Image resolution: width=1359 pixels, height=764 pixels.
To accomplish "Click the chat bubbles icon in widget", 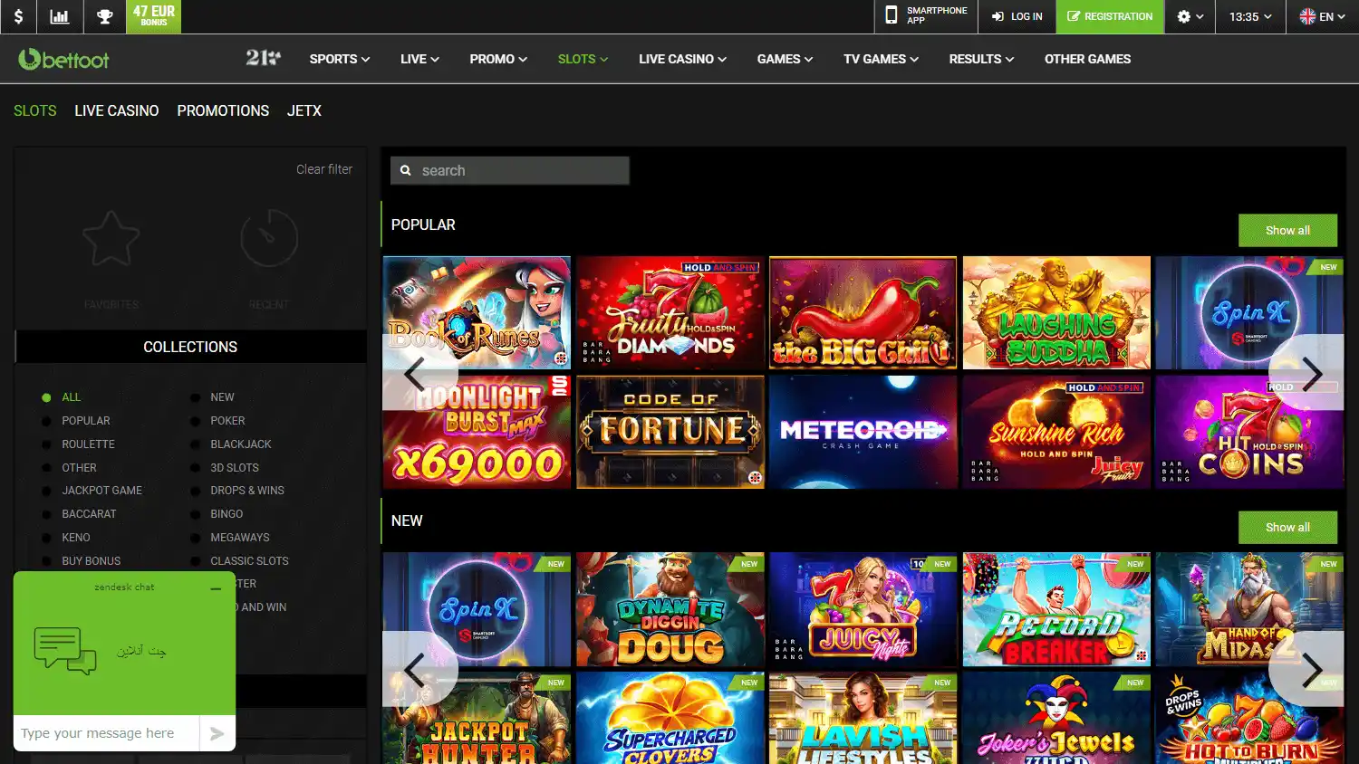I will (65, 651).
